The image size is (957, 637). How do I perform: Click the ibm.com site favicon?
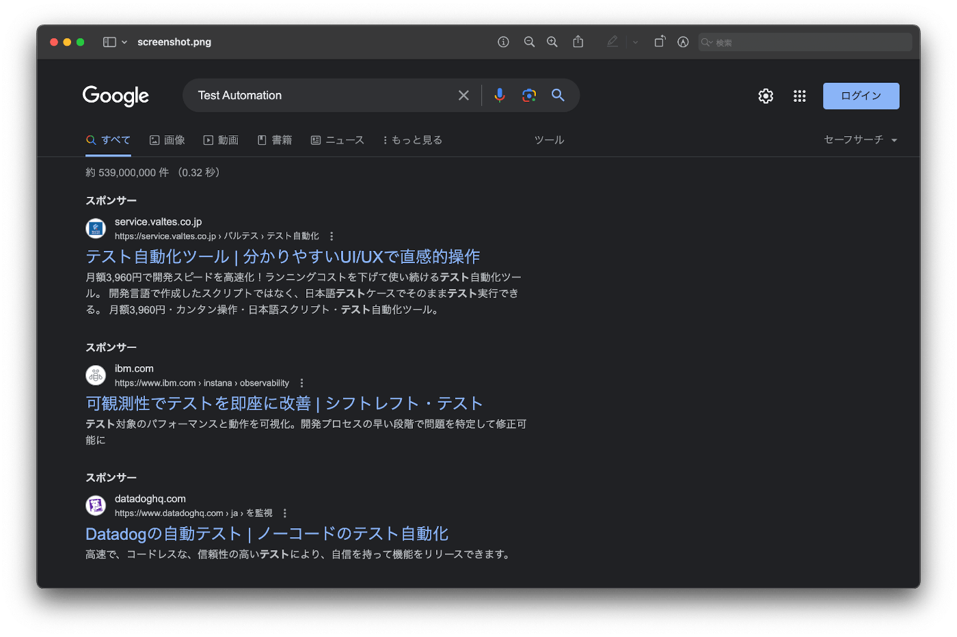pos(96,375)
